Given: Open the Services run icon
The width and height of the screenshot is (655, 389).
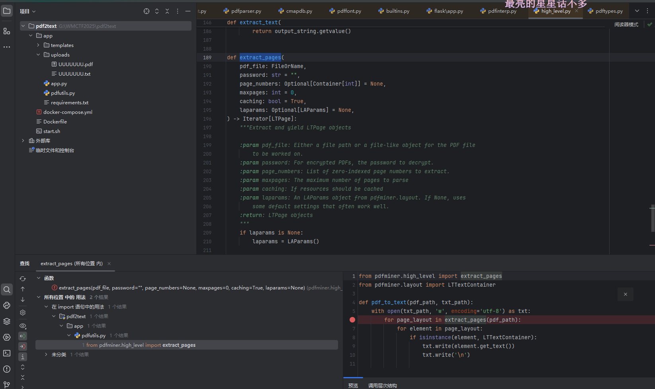Looking at the screenshot, I should pos(7,337).
